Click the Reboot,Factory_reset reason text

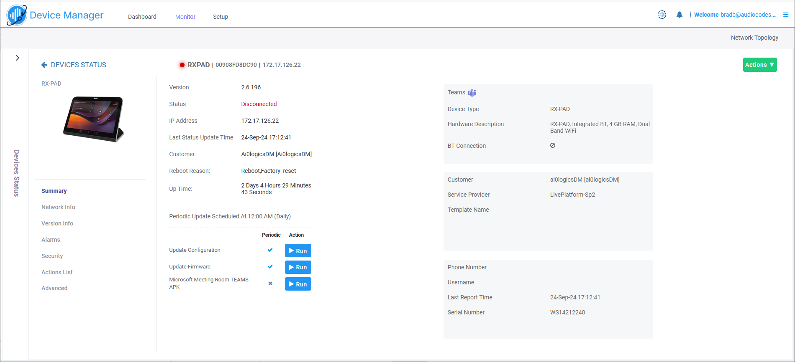tap(269, 171)
